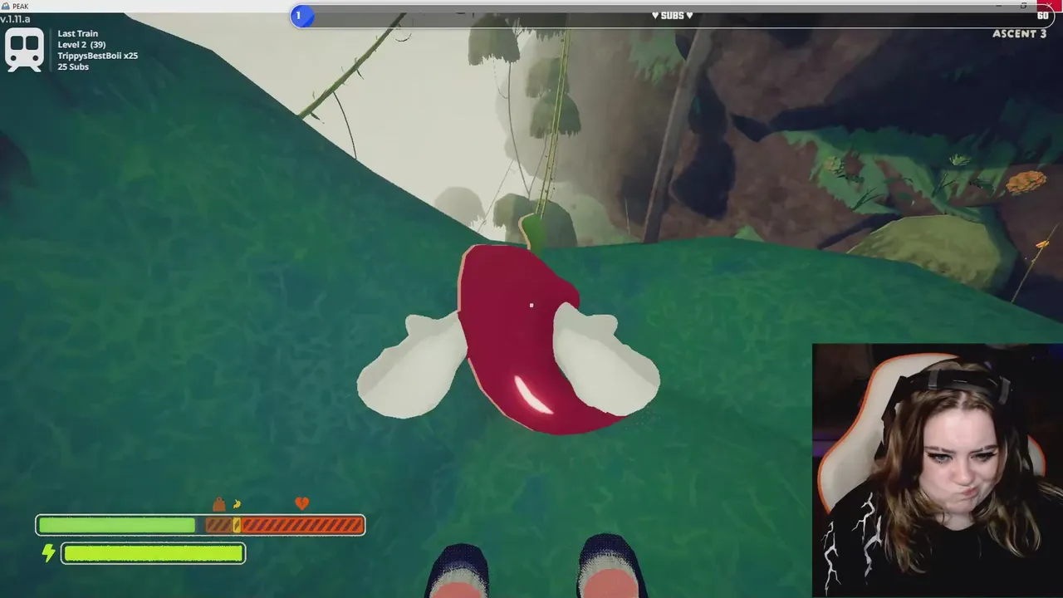Screen dimensions: 1063x598
Task: Click the brown striped weight segment
Action: 218,525
